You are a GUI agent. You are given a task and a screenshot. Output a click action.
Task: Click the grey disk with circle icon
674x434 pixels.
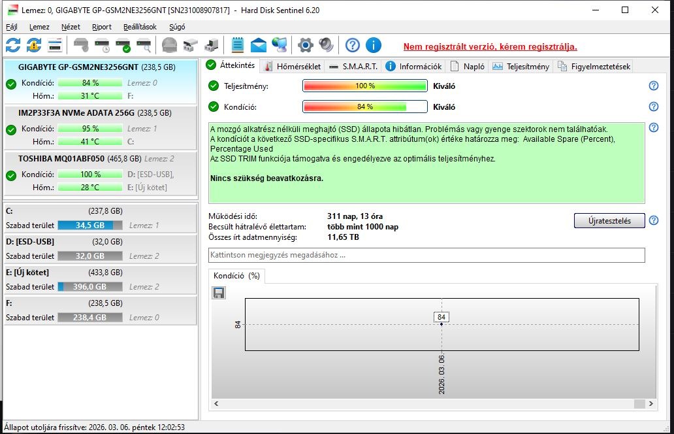pos(81,45)
